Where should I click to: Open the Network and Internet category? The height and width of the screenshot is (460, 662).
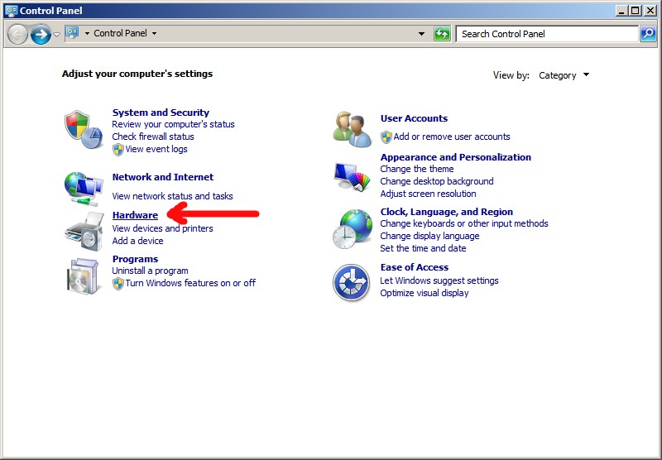(x=163, y=177)
